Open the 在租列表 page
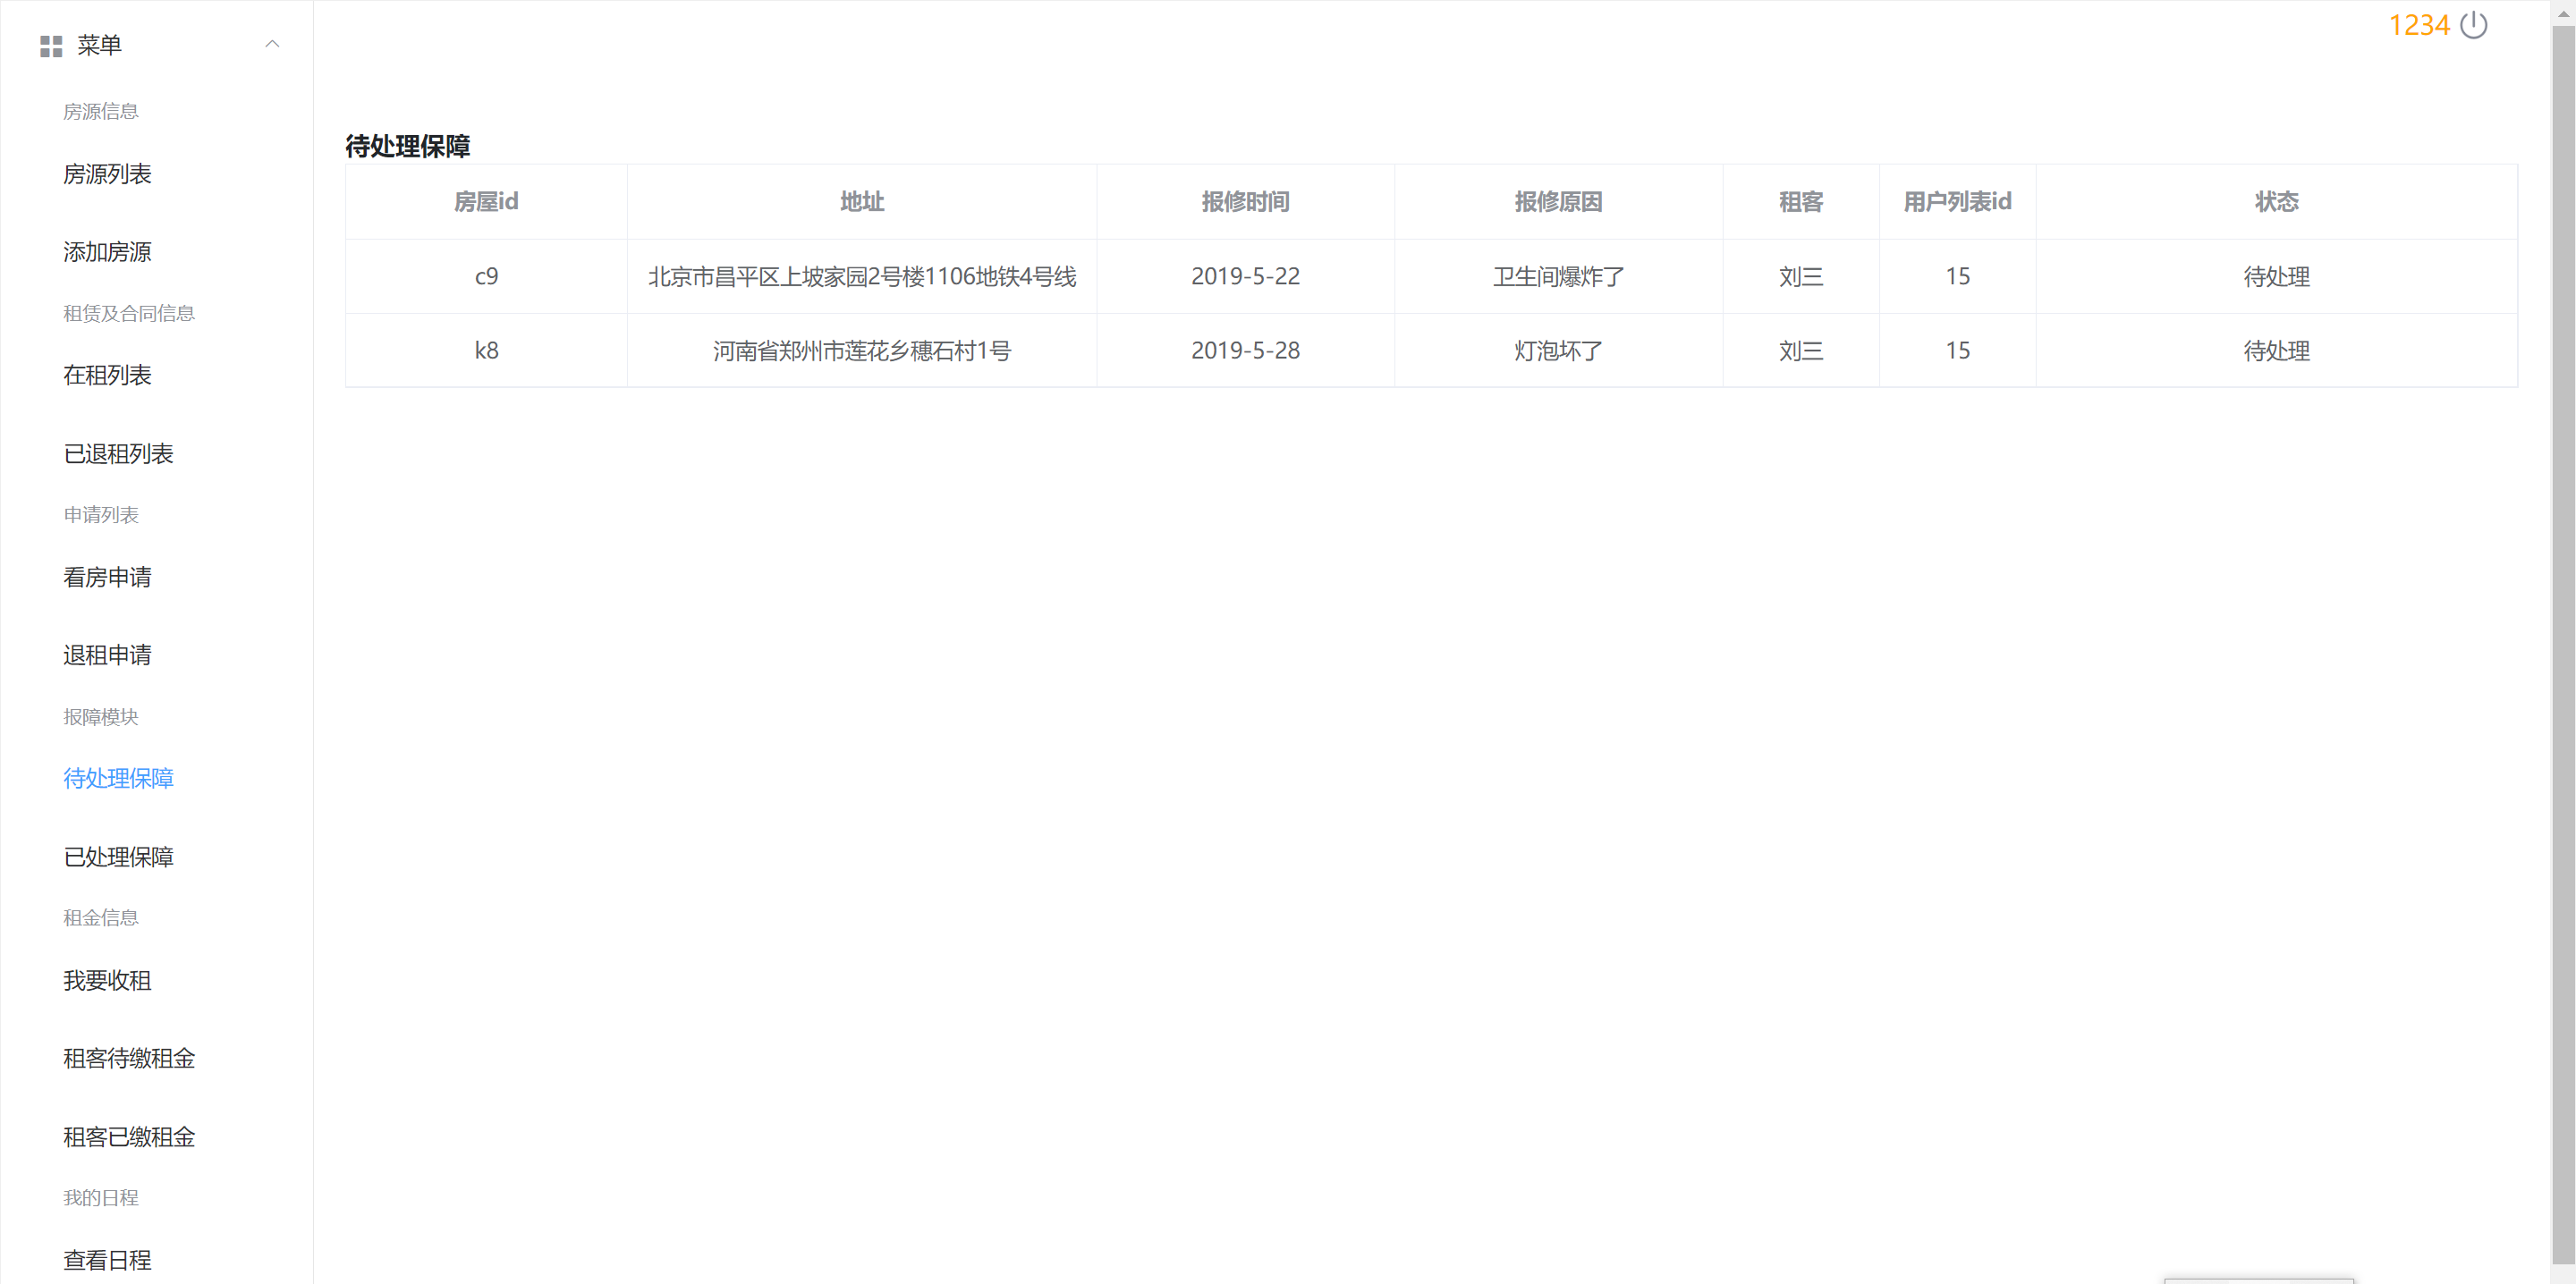Screen dimensions: 2576x1284 [107, 375]
